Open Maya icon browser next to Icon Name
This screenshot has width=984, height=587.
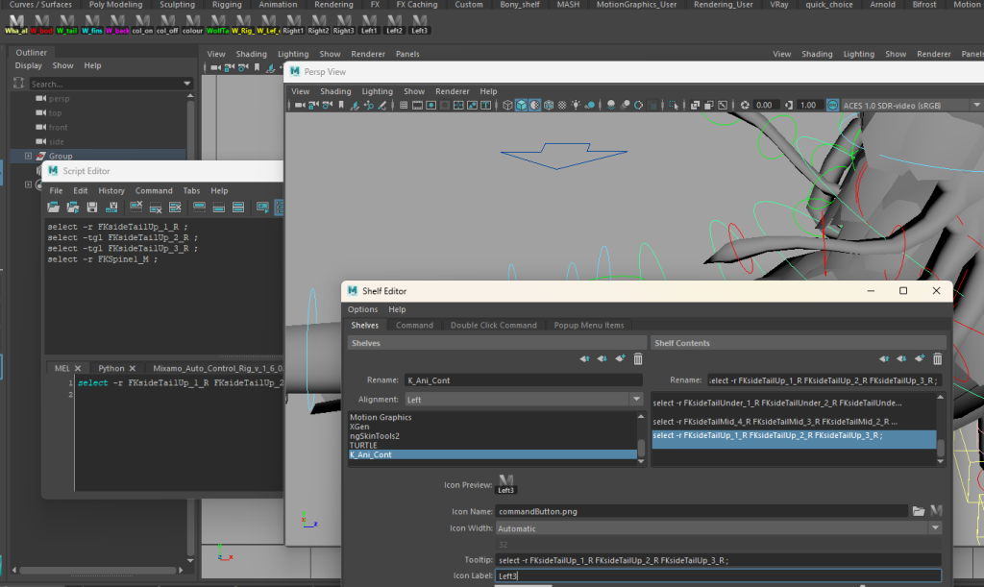click(936, 511)
